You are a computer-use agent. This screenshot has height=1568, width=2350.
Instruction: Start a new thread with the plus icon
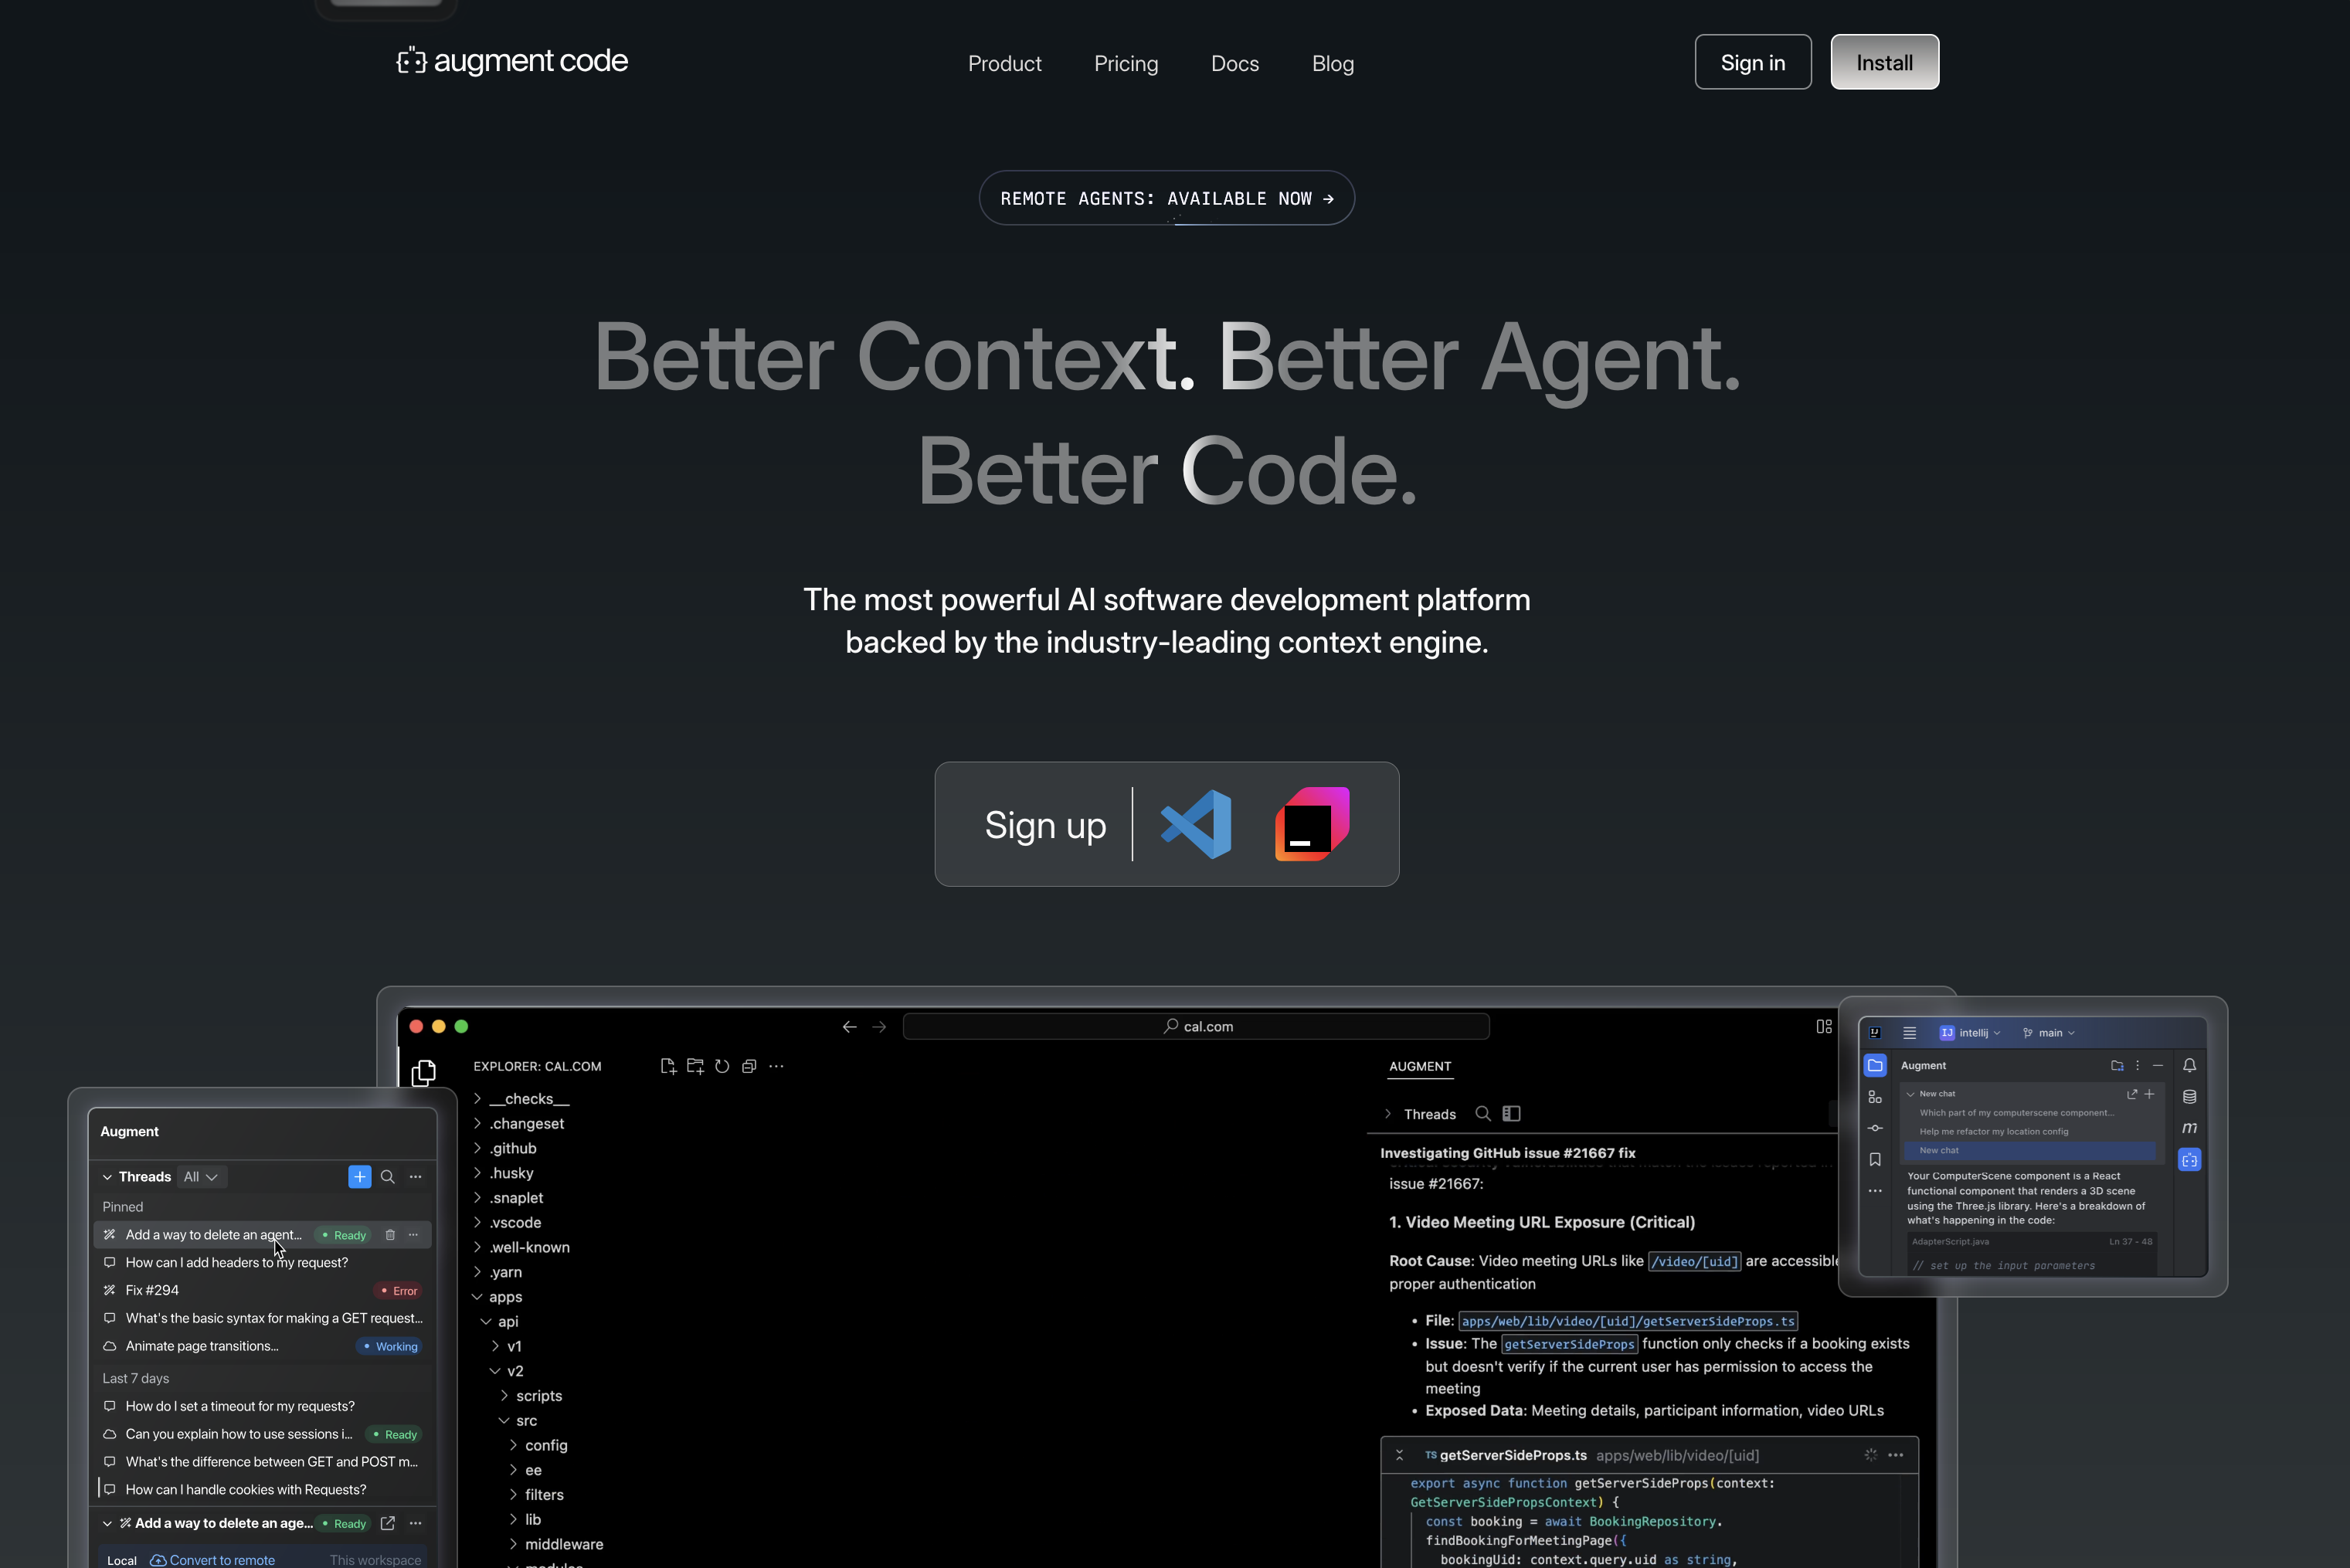click(359, 1177)
